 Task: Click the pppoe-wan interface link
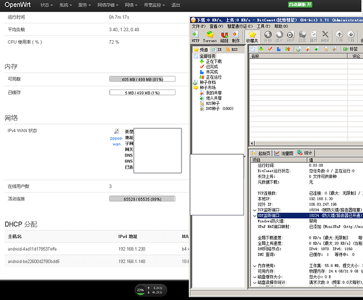[116, 141]
